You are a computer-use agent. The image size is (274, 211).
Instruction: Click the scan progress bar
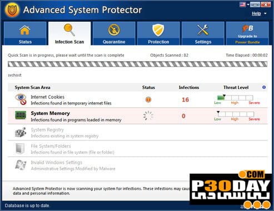[x=137, y=64]
